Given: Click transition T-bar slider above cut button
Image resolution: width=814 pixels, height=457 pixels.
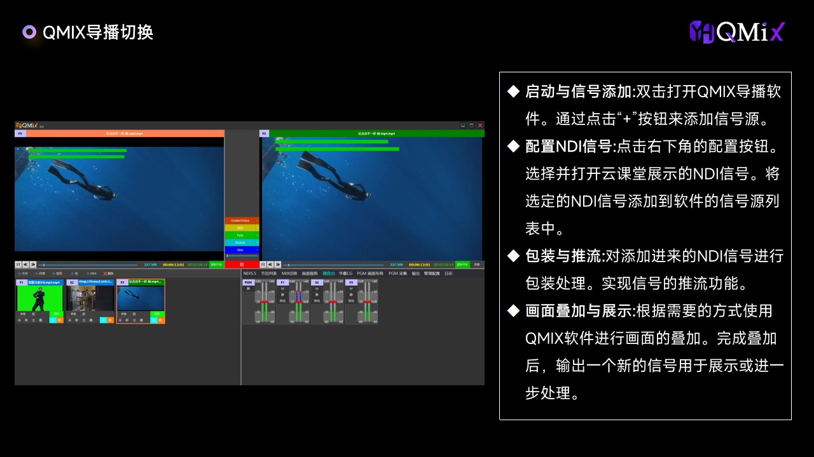Looking at the screenshot, I should (242, 256).
